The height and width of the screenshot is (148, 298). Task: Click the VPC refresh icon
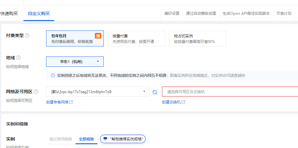click(155, 92)
